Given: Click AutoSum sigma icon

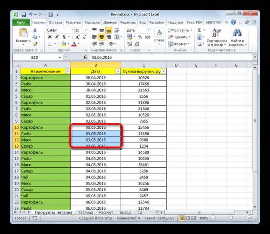Looking at the screenshot, I should (x=199, y=30).
